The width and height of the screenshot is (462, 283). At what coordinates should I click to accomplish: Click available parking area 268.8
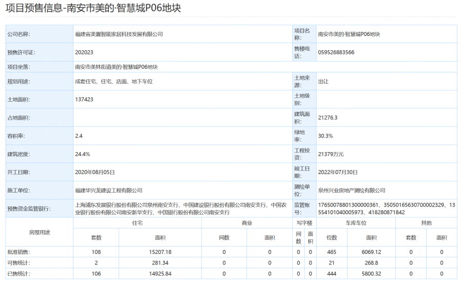click(x=371, y=263)
